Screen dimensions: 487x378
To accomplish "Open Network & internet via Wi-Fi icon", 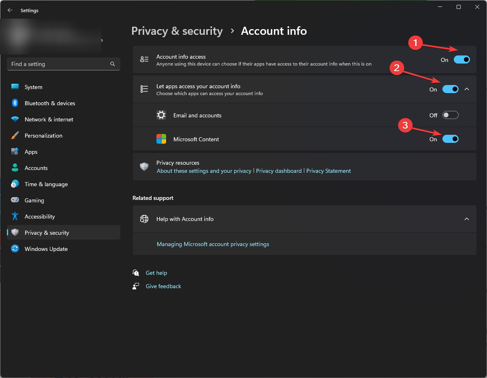I will 15,119.
